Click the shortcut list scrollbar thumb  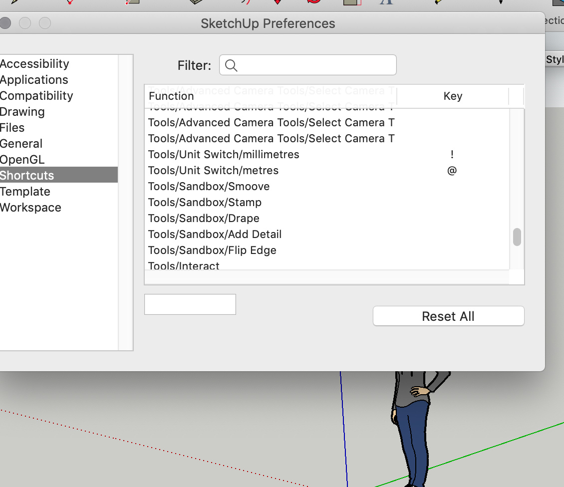tap(517, 237)
